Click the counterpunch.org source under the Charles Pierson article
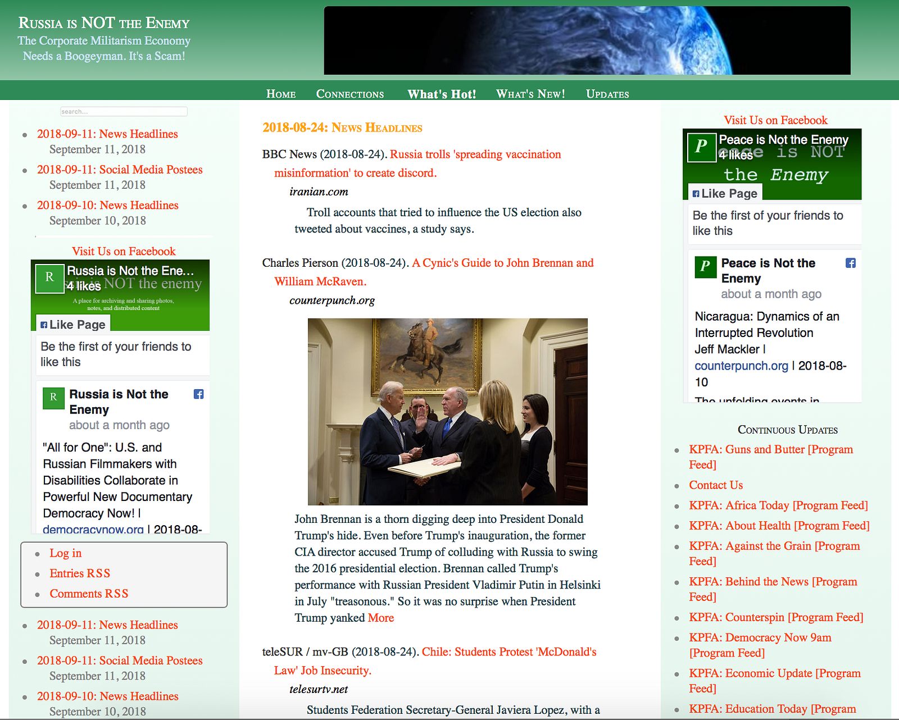The image size is (899, 720). click(x=332, y=300)
